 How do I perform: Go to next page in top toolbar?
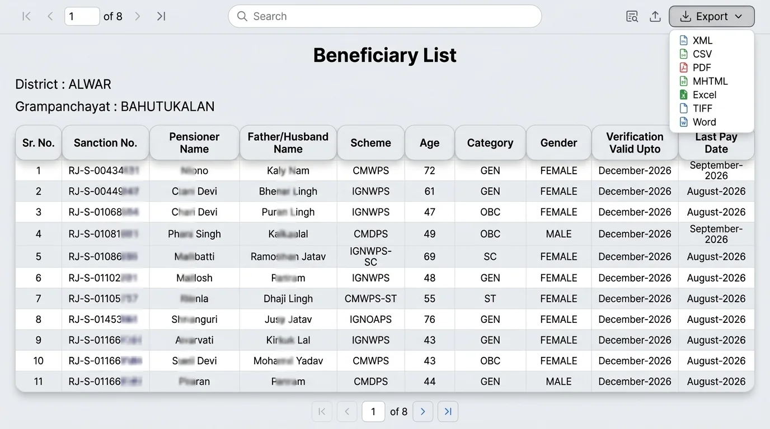(138, 16)
